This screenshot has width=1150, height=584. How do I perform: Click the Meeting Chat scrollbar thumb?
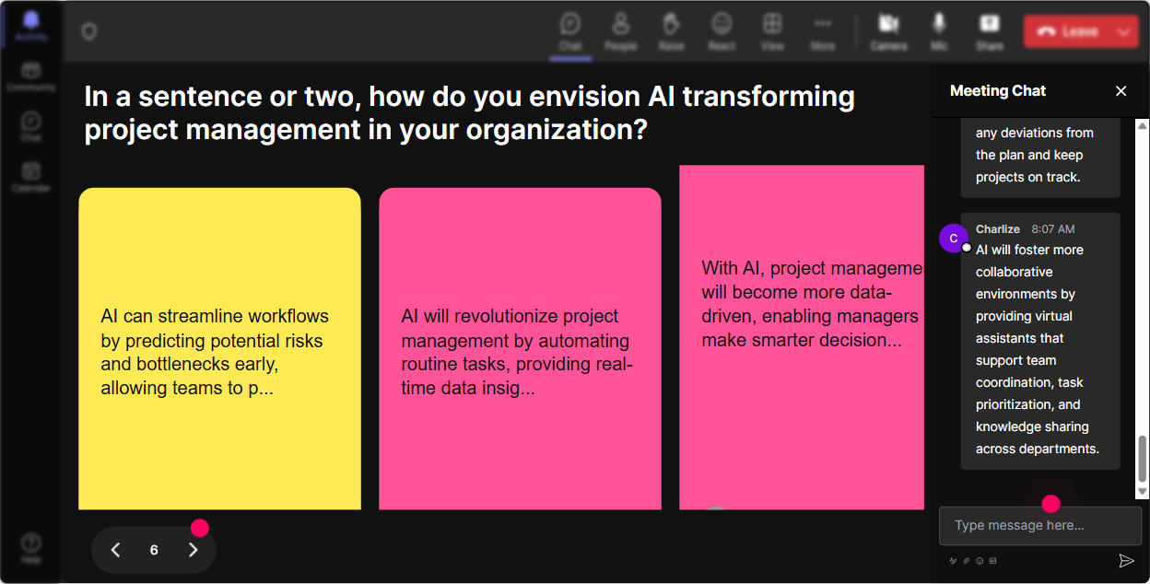tap(1143, 457)
